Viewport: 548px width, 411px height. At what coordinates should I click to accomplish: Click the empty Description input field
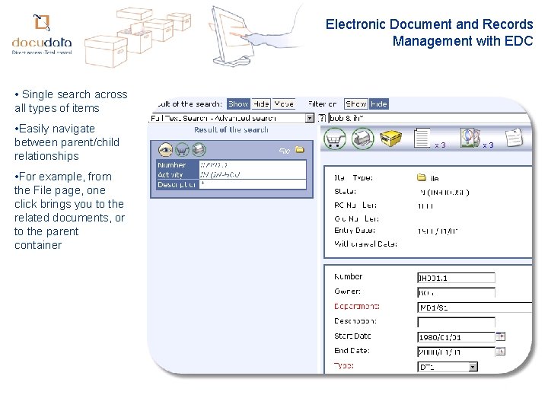[x=456, y=322]
